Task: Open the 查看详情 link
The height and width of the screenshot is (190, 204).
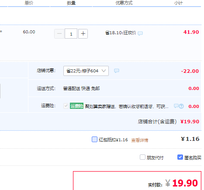Action: [140, 140]
